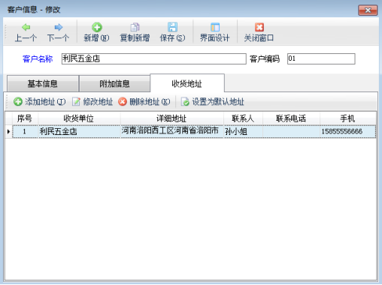Add a new address with 添加地址
The width and height of the screenshot is (382, 285).
[40, 102]
